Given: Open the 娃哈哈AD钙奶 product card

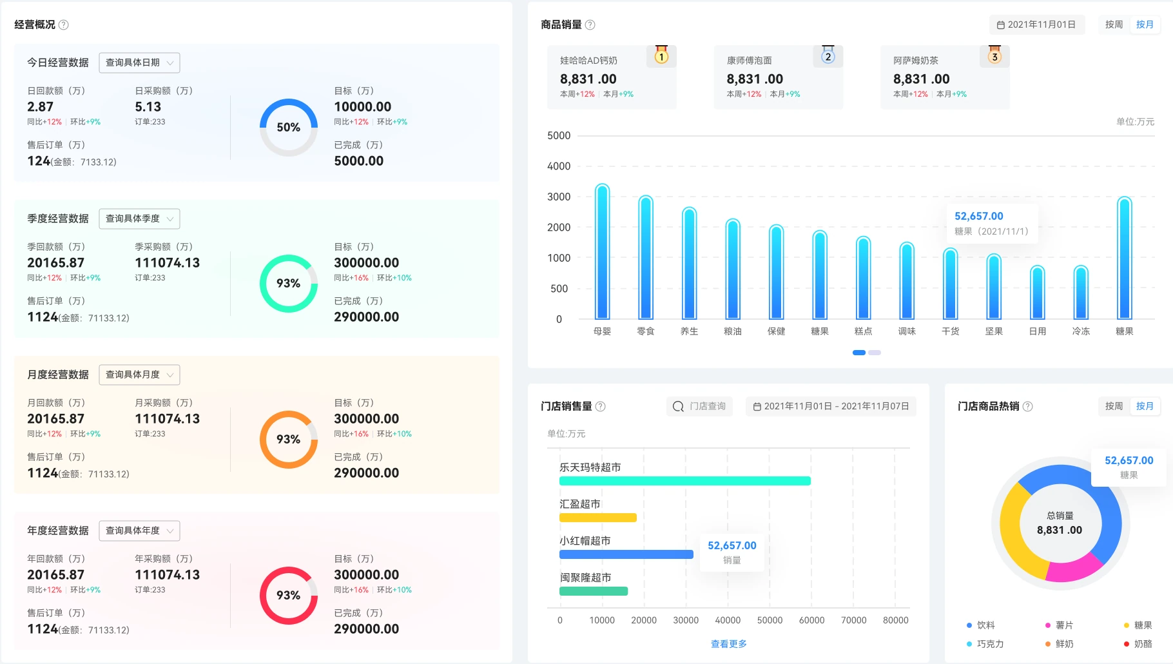Looking at the screenshot, I should [x=612, y=77].
